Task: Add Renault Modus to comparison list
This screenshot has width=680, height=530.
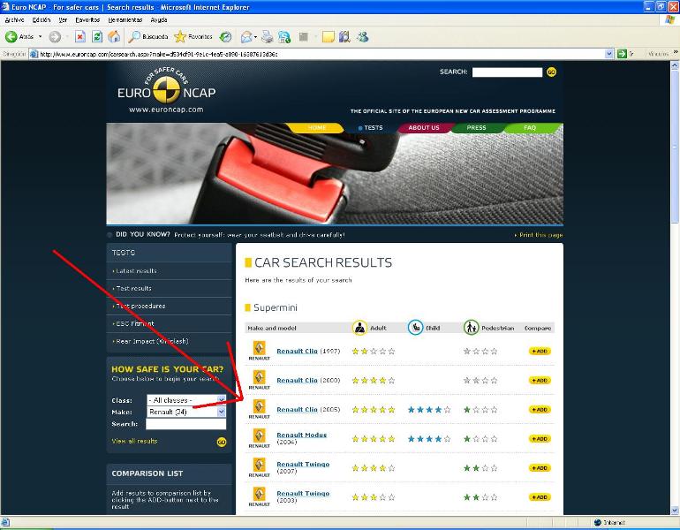Action: (539, 438)
